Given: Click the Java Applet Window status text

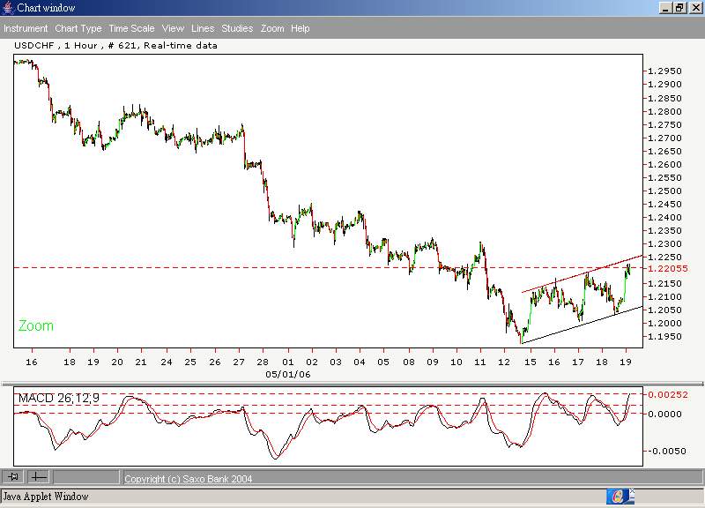Looking at the screenshot, I should 46,497.
